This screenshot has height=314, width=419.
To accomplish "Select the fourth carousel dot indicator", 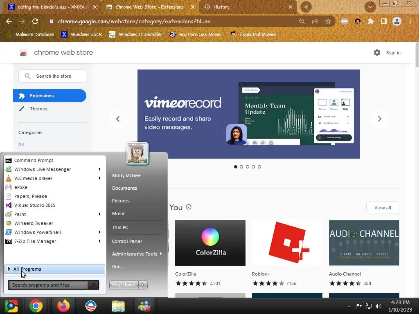I will [x=253, y=167].
